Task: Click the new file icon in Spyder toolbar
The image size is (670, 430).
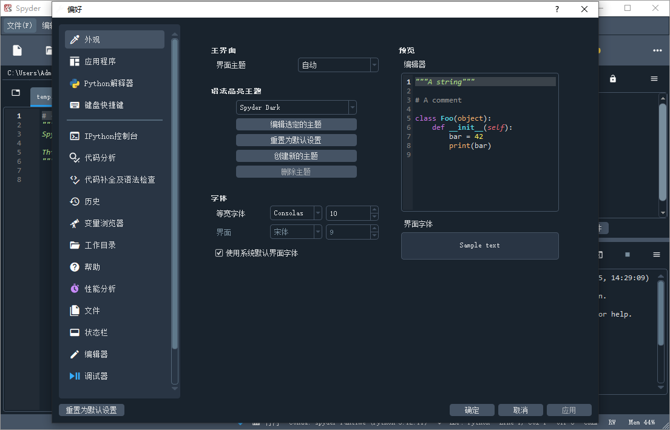Action: click(x=18, y=50)
